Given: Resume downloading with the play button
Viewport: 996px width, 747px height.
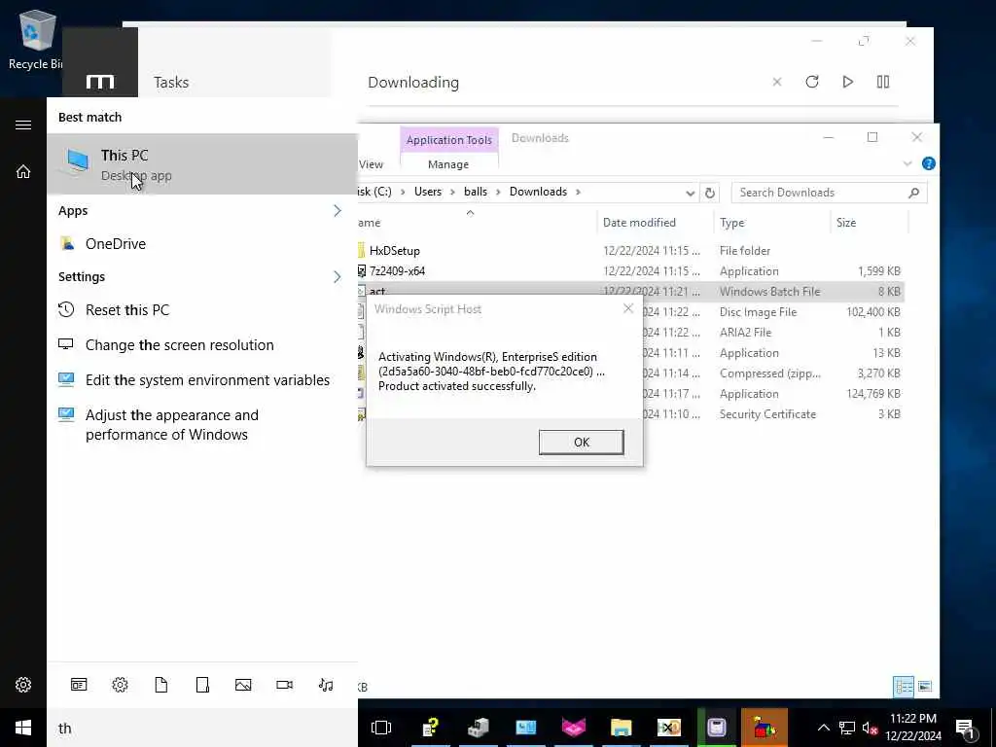Looking at the screenshot, I should coord(847,82).
